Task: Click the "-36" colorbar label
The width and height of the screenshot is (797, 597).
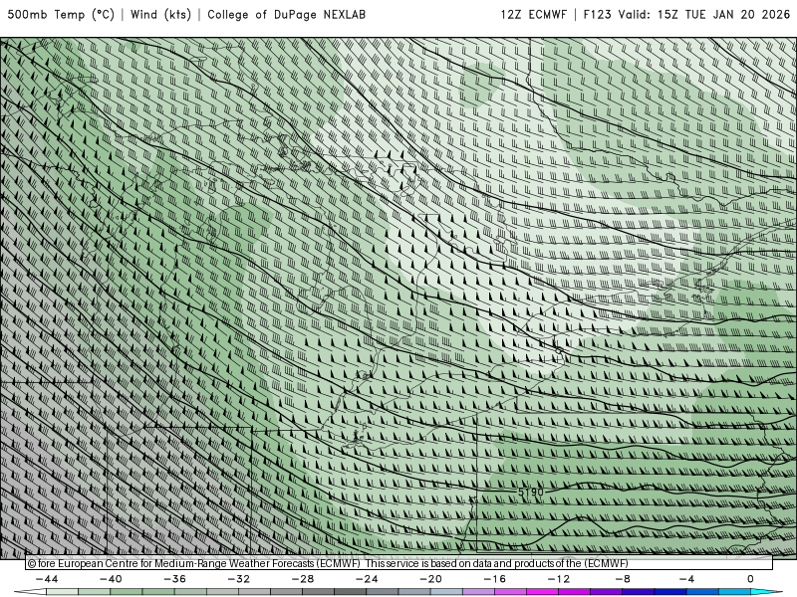Action: click(x=175, y=579)
